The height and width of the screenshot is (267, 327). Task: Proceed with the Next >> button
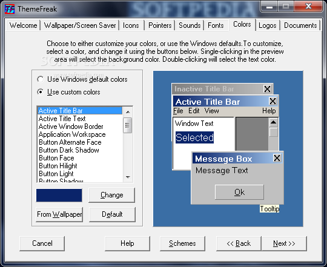[x=284, y=243]
